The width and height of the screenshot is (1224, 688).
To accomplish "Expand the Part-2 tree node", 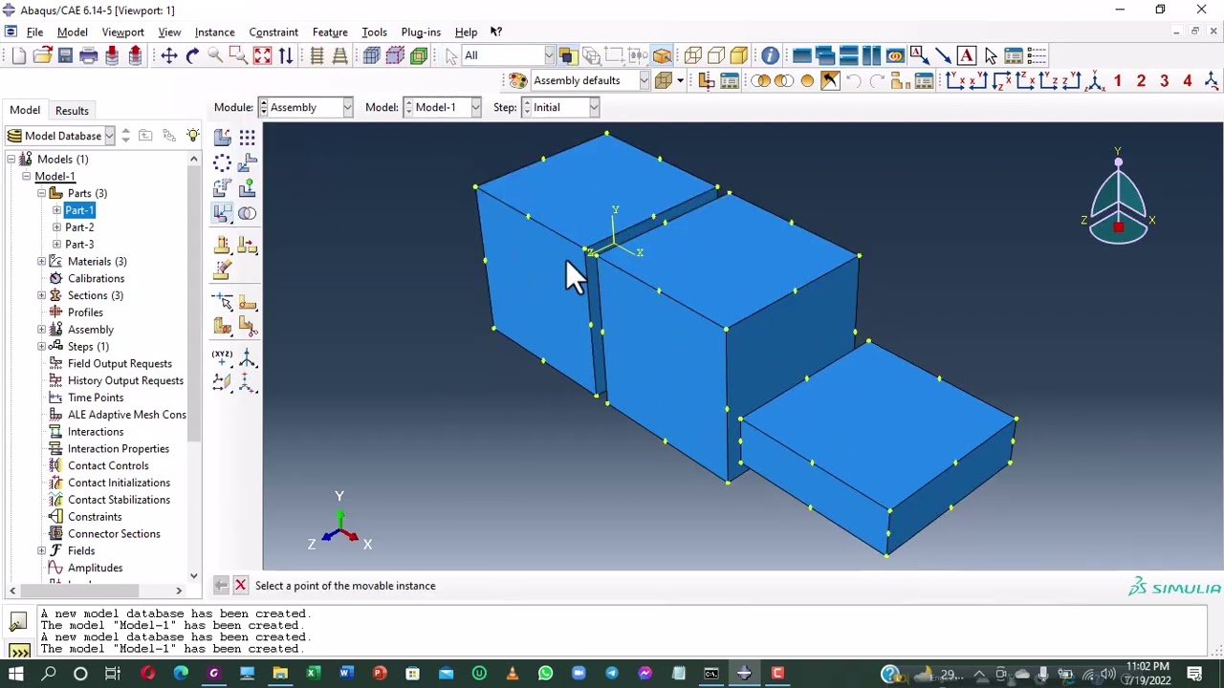I will (x=56, y=227).
